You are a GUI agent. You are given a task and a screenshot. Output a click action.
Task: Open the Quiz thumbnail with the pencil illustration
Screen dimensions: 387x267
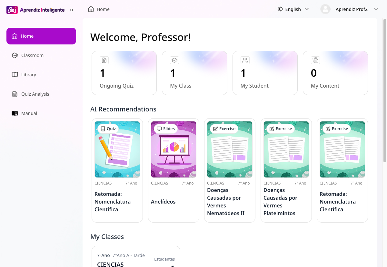pos(117,149)
